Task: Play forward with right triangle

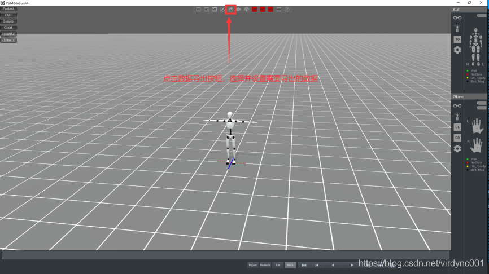Action: click(352, 266)
